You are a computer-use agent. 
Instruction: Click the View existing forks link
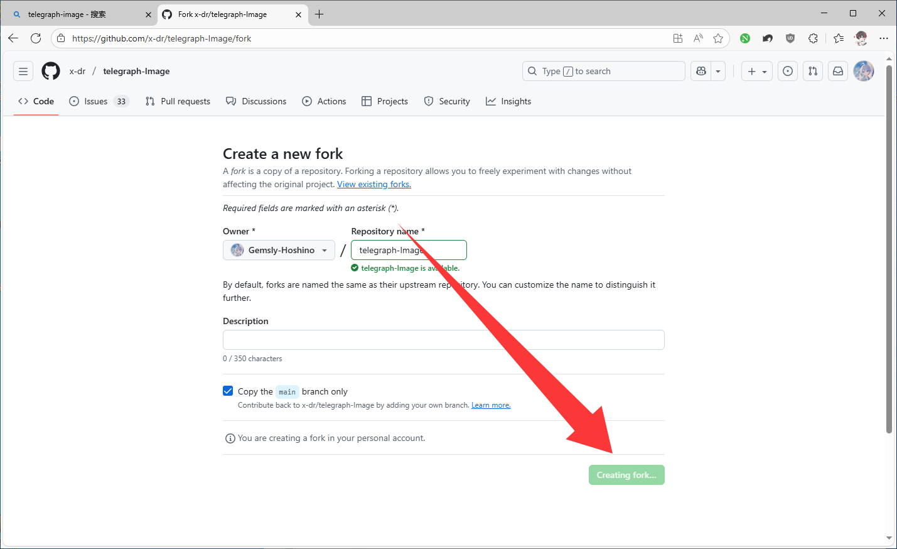point(374,184)
